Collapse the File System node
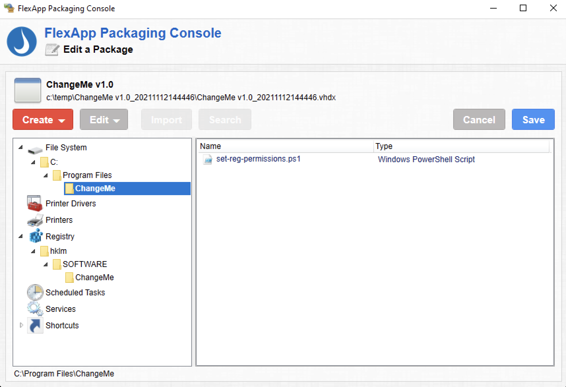 pyautogui.click(x=20, y=147)
